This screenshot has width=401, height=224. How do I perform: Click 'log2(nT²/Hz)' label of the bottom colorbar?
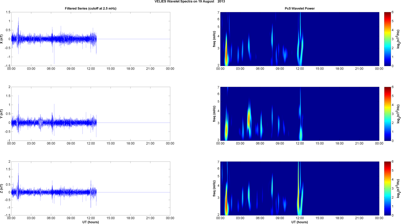click(x=398, y=188)
